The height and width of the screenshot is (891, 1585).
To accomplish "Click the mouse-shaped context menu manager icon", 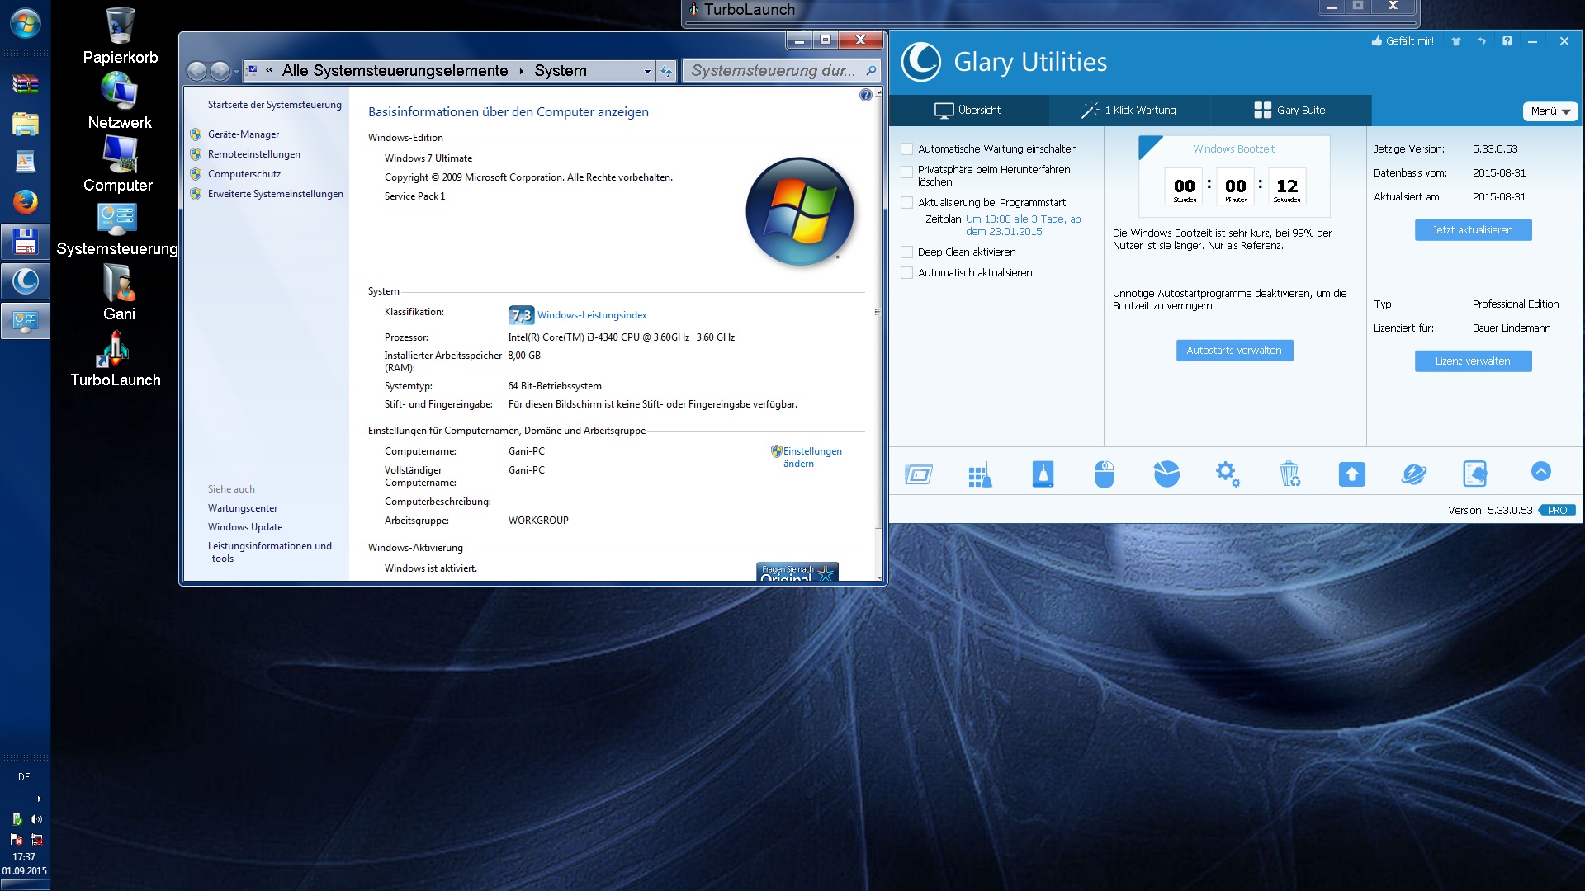I will [1104, 474].
